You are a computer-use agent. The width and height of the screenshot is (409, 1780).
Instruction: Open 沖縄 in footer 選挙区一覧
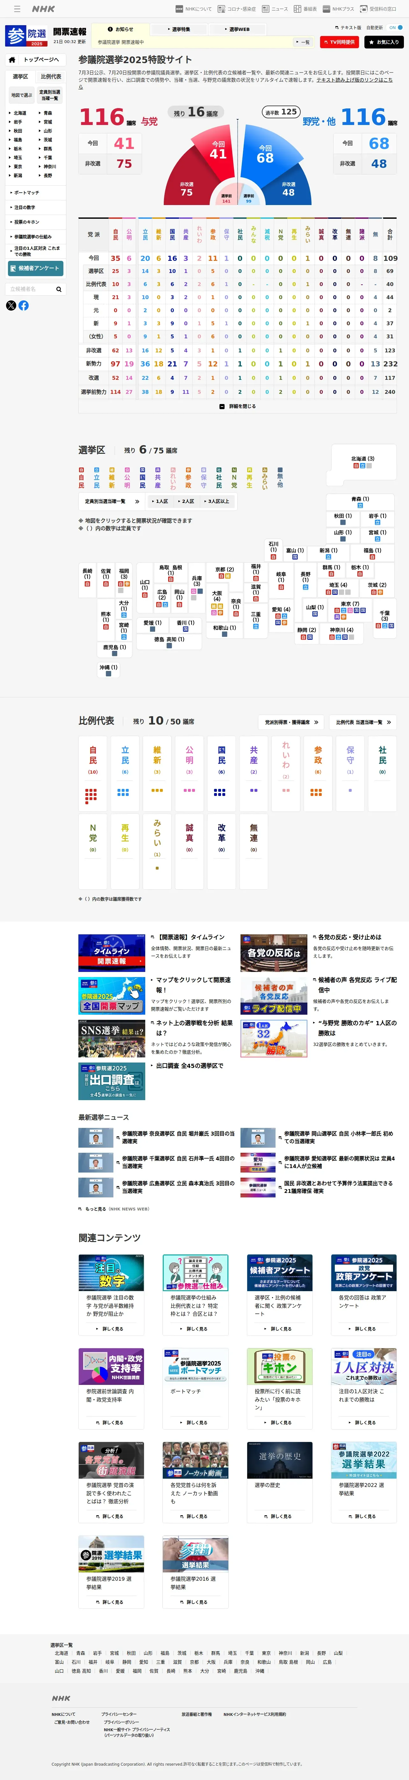(x=260, y=1671)
